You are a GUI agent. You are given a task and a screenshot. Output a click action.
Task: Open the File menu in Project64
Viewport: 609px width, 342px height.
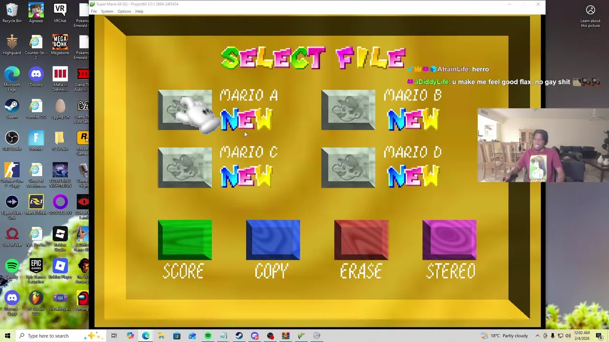point(94,11)
